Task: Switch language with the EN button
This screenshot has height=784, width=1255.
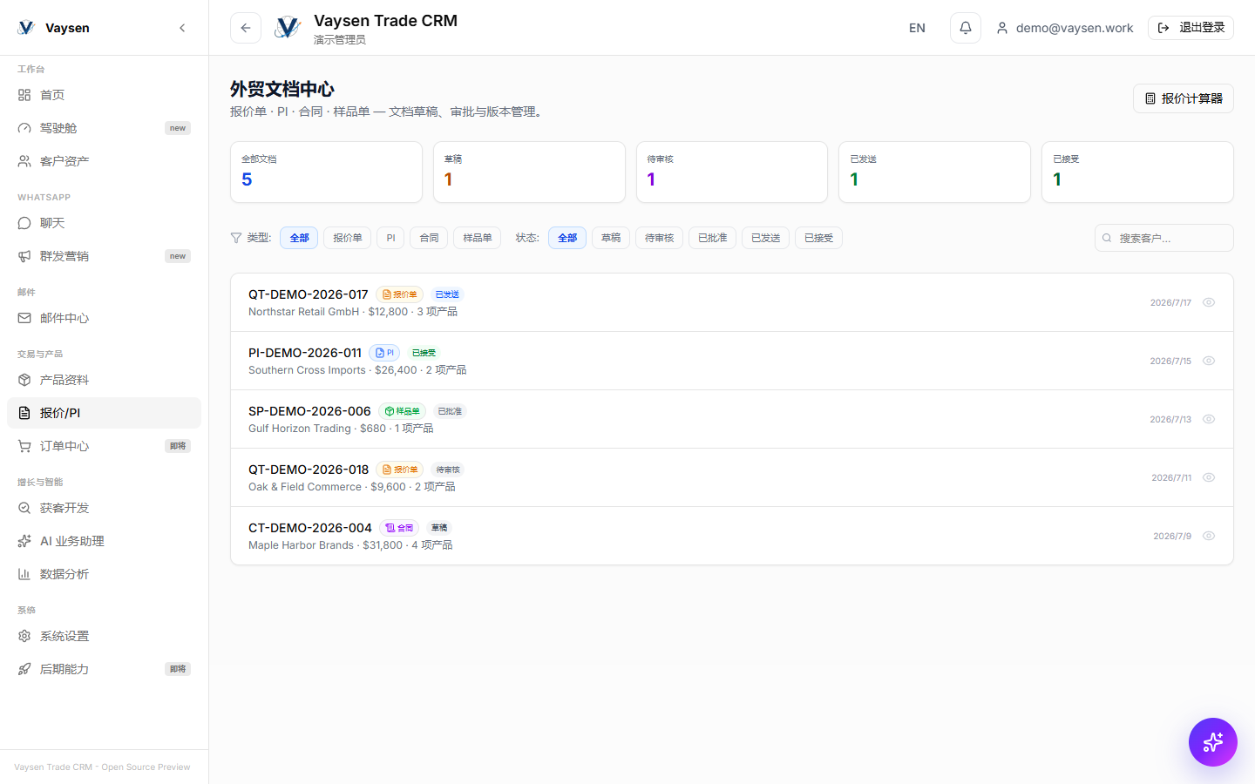Action: pyautogui.click(x=917, y=28)
